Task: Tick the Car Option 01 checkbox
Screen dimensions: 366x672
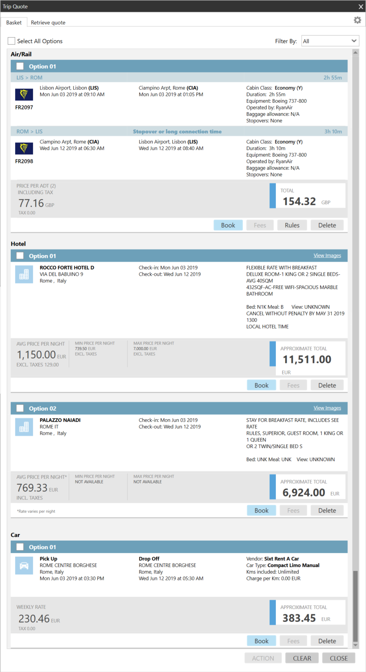Action: pyautogui.click(x=20, y=547)
